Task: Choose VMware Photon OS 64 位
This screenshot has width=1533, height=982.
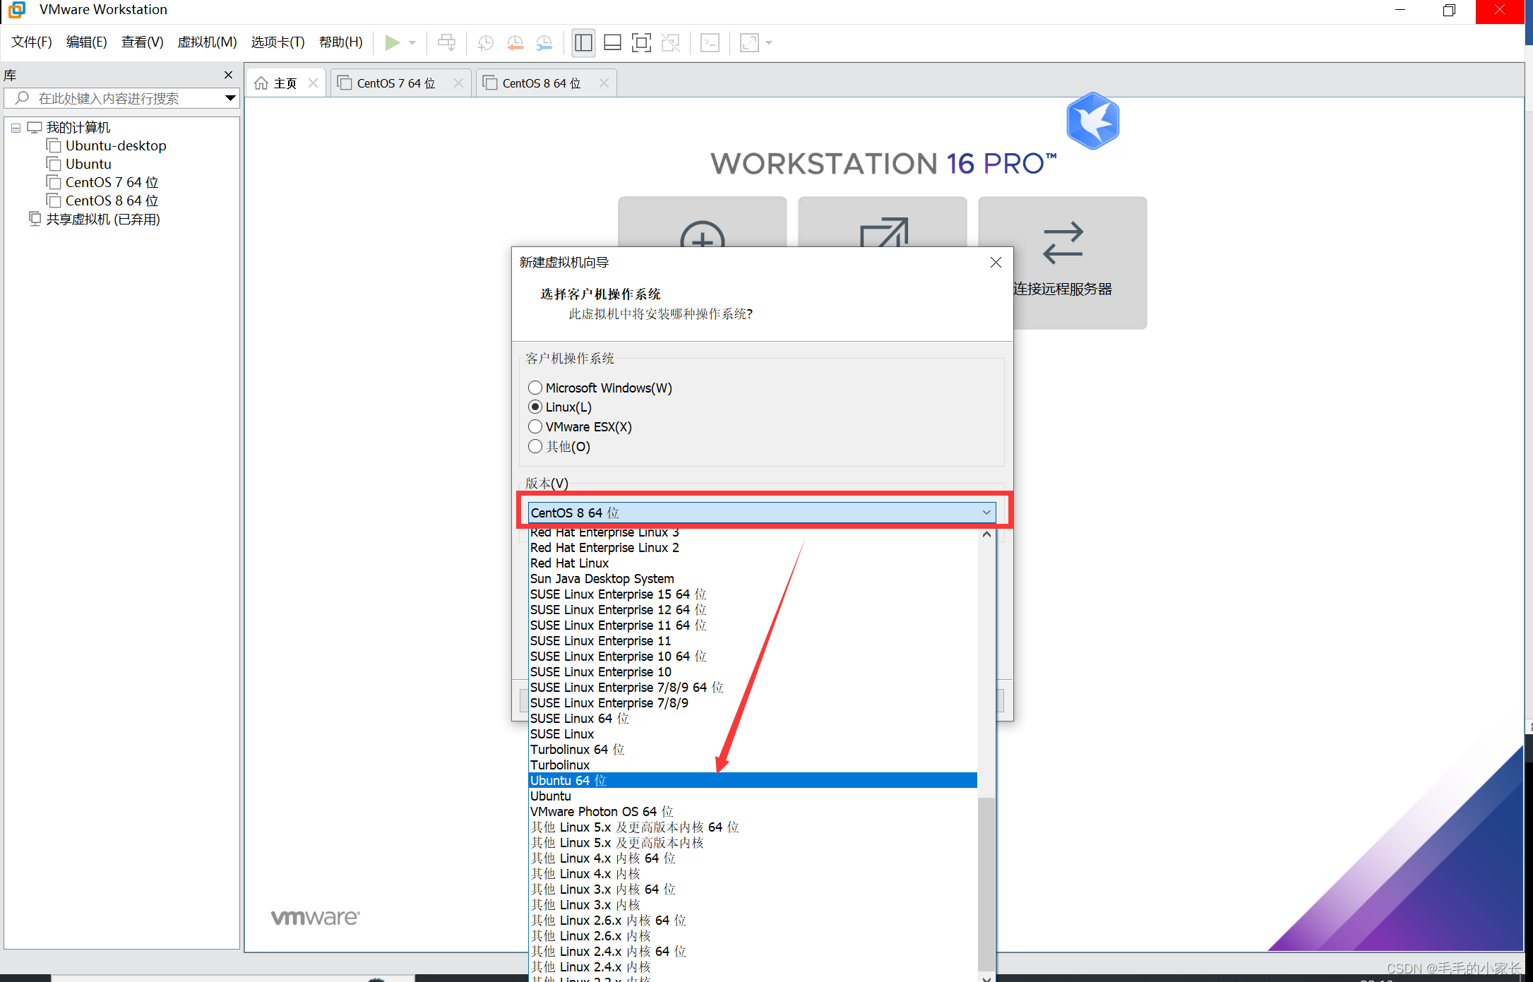Action: 753,812
